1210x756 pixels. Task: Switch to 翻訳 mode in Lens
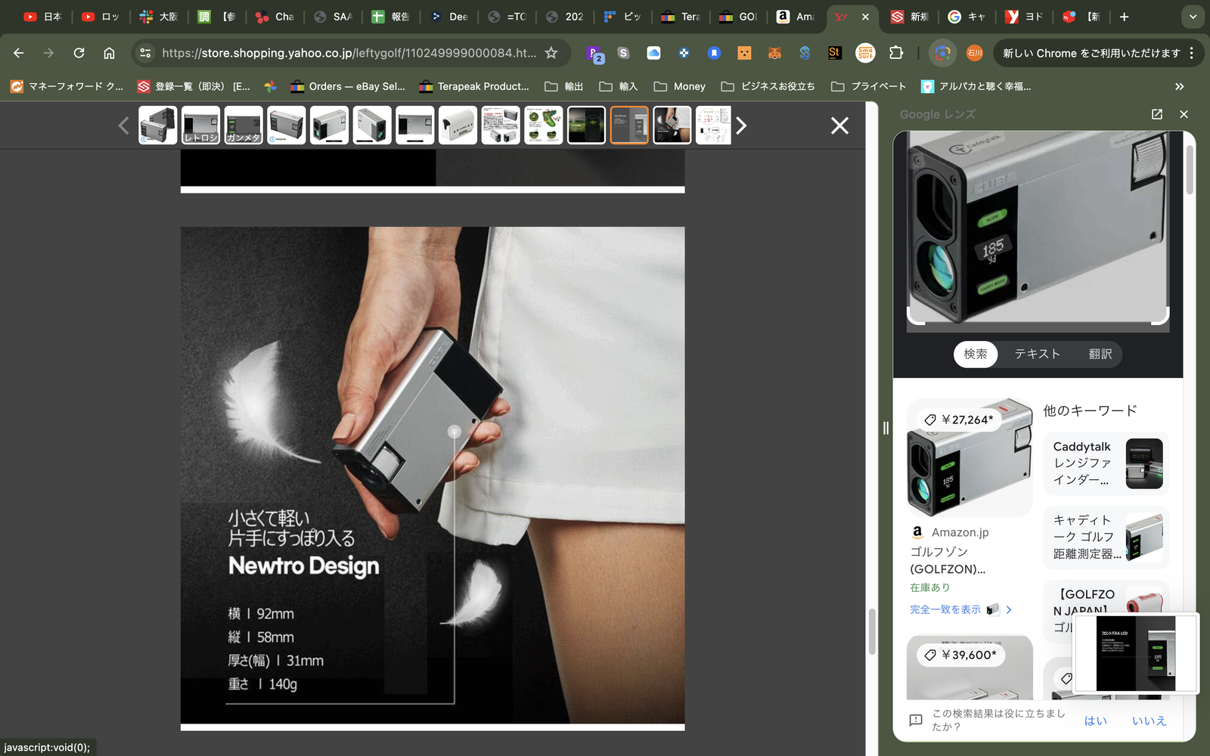[1100, 354]
